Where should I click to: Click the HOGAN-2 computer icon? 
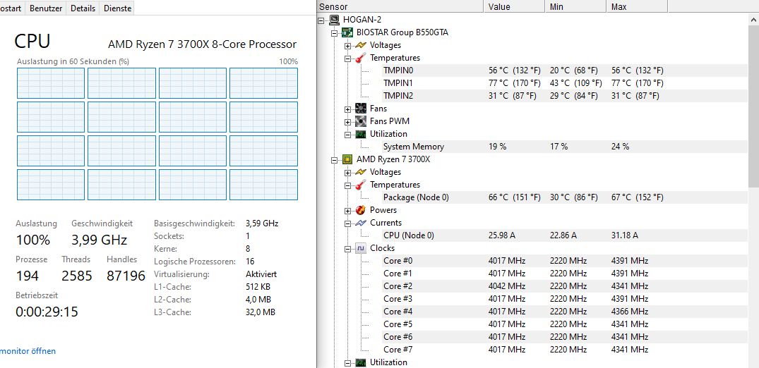coord(334,20)
